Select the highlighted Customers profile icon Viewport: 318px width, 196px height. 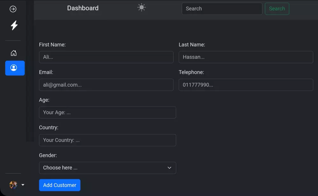point(15,68)
